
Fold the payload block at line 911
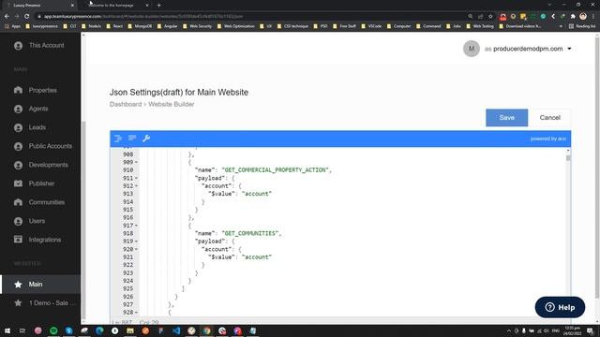136,178
